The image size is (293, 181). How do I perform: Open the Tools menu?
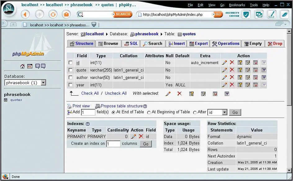coord(254,5)
